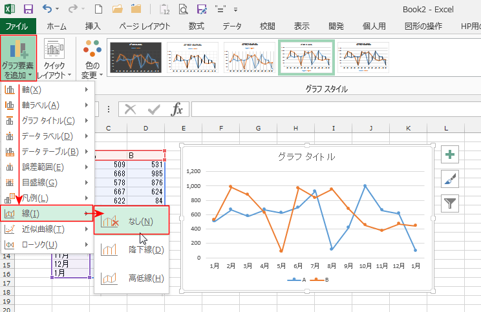
Task: Click legend entry B in chart
Action: [x=319, y=280]
